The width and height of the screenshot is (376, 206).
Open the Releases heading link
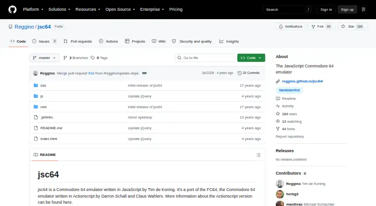(285, 151)
